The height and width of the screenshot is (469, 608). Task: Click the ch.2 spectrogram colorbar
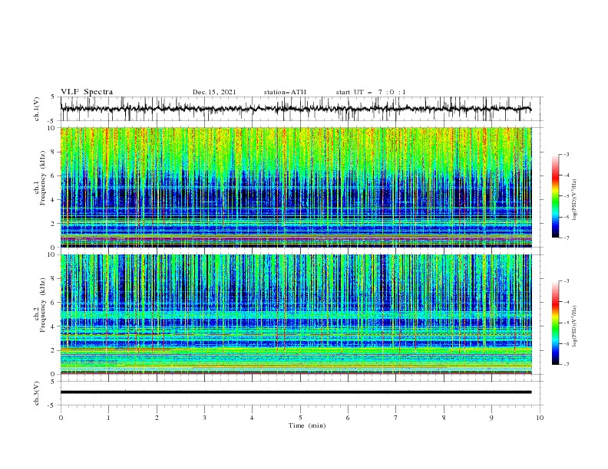tap(555, 323)
